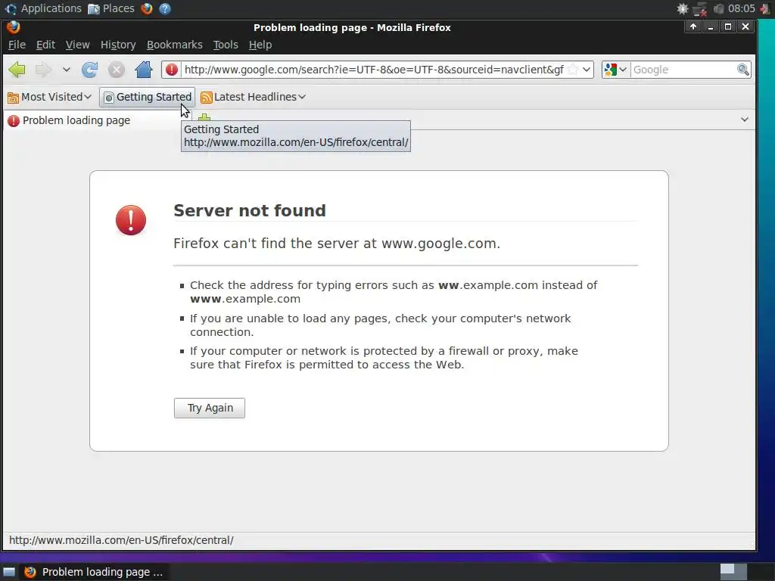
Task: Click the Problem loading page taskbar button
Action: (95, 572)
